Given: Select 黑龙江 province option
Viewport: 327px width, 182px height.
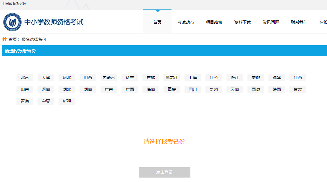Looking at the screenshot, I should coord(172,78).
